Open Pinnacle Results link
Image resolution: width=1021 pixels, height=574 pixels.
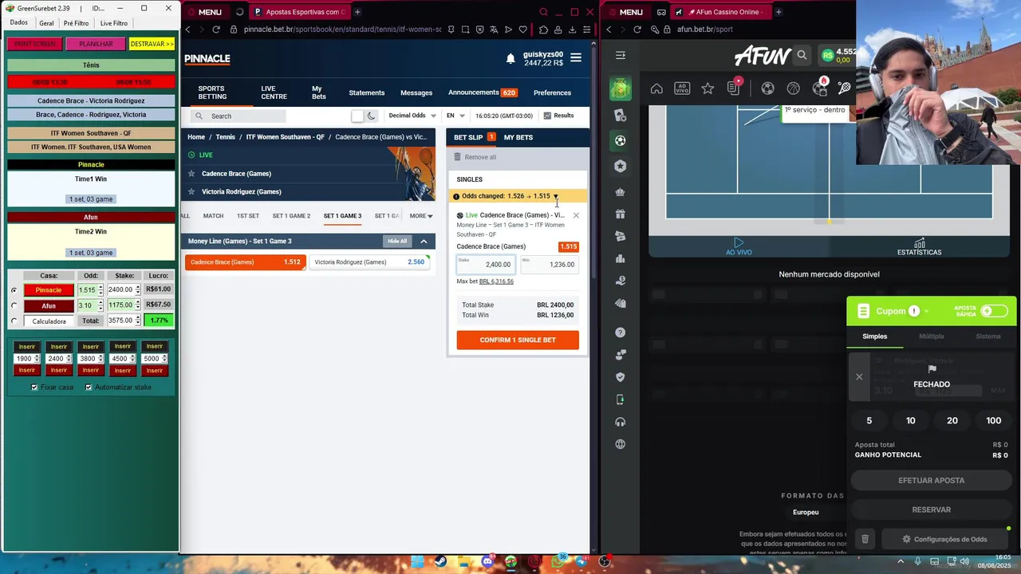coord(558,116)
